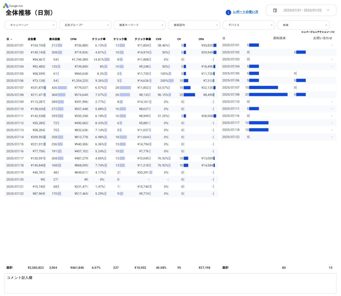This screenshot has height=296, width=341.
Task: Click the dropdown arrow on キャンペーン filter
Action: [x=53, y=25]
